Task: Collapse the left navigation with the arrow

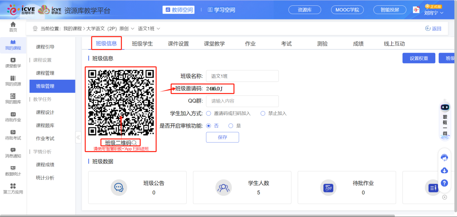Action: (x=78, y=137)
